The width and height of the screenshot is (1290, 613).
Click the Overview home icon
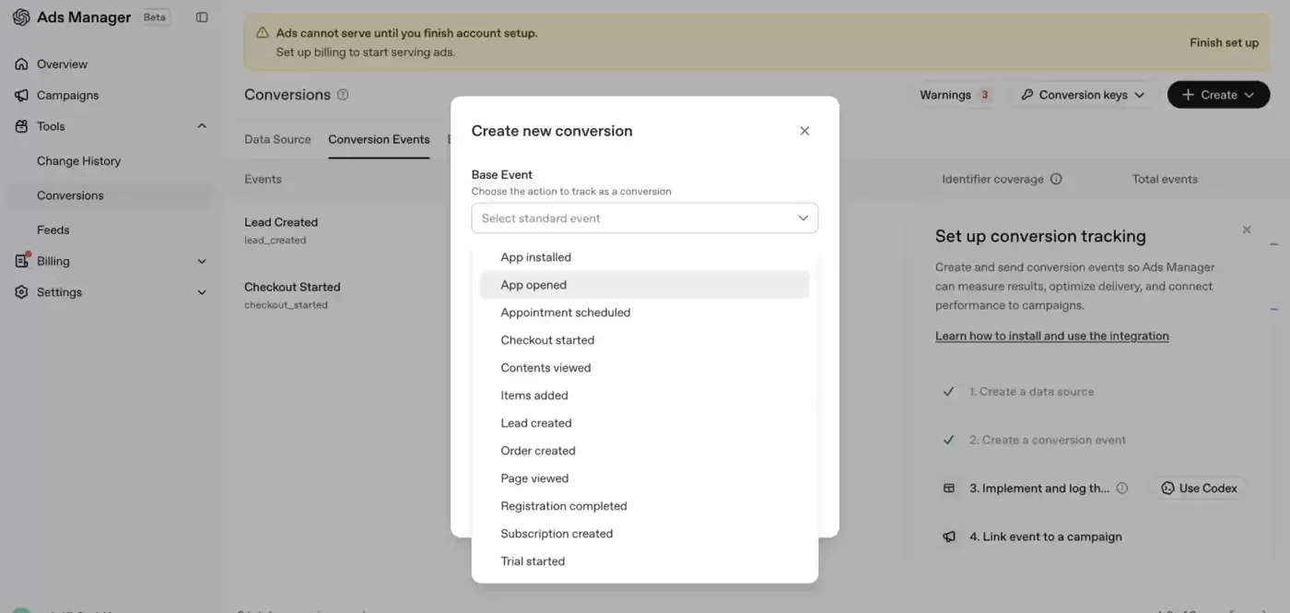tap(21, 64)
